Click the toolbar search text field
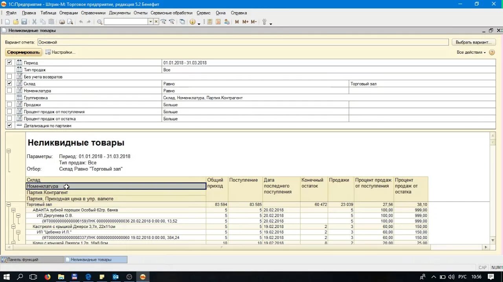503x282 pixels. [126, 22]
